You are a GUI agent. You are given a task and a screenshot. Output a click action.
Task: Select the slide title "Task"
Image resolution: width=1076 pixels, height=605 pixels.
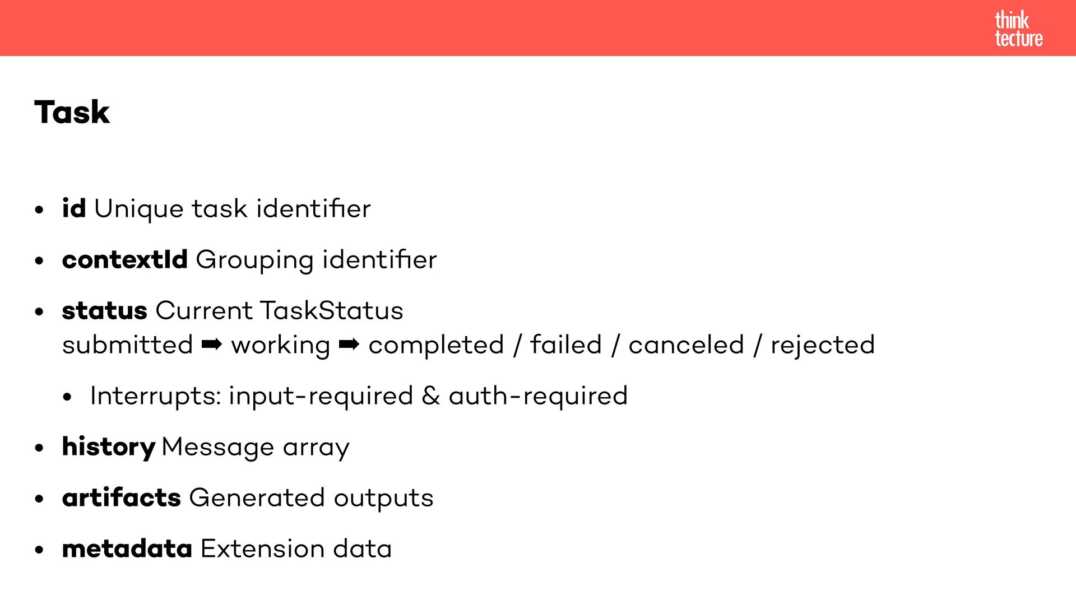[72, 112]
